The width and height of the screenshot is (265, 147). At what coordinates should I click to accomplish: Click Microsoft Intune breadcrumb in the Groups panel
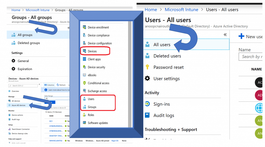(x=38, y=10)
